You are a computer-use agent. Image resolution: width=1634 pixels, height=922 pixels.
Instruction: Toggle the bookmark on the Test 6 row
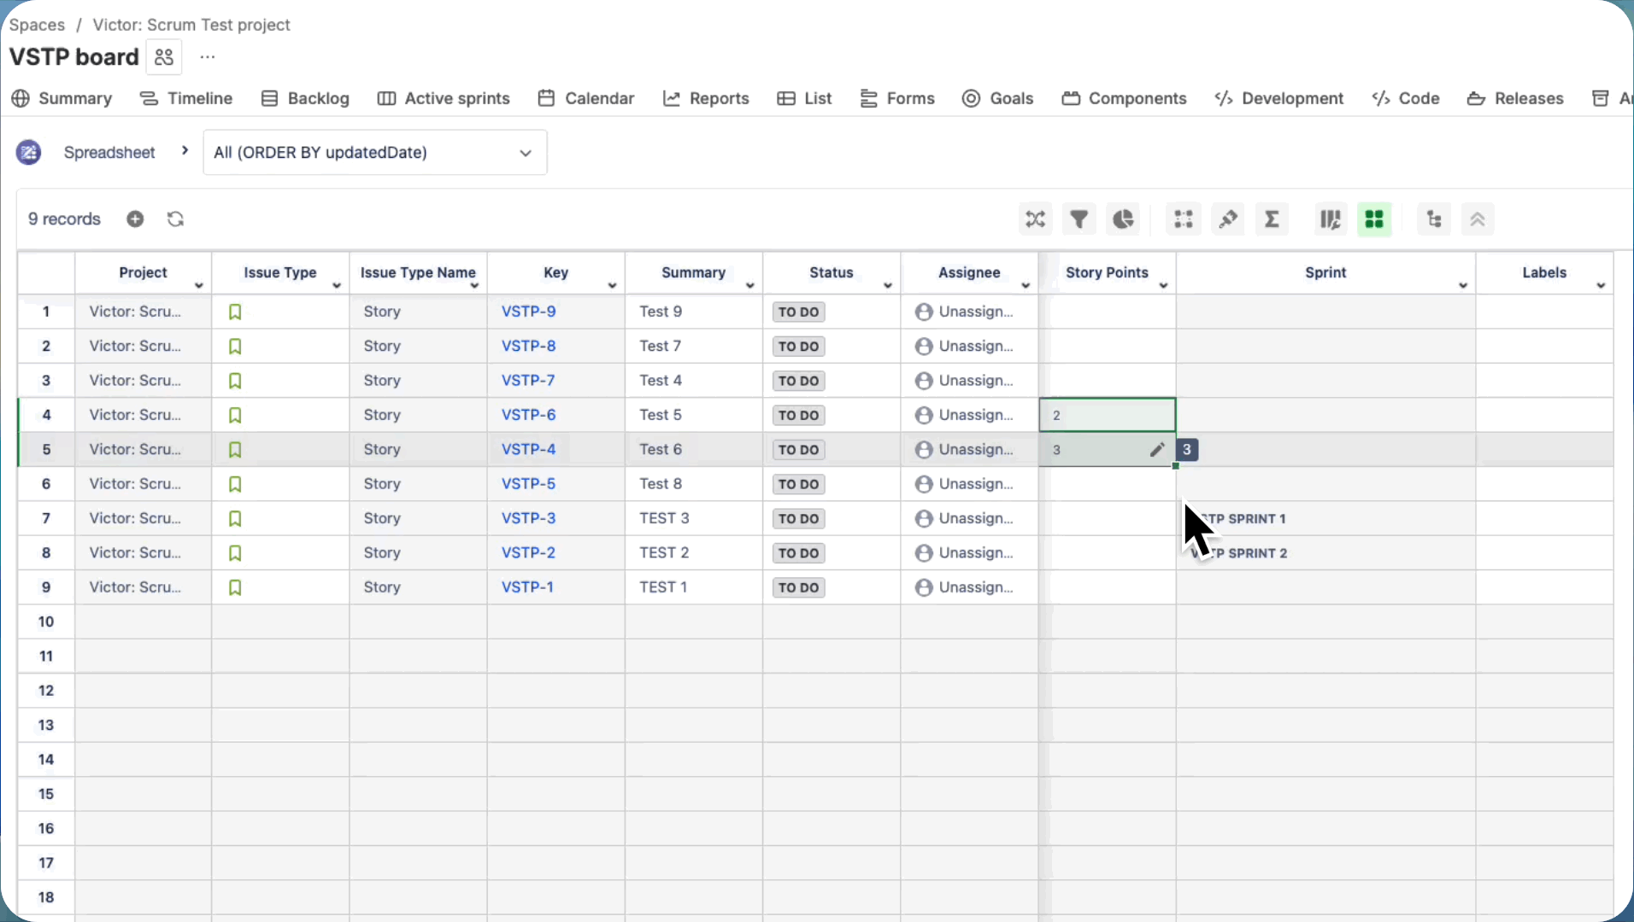pyautogui.click(x=233, y=449)
